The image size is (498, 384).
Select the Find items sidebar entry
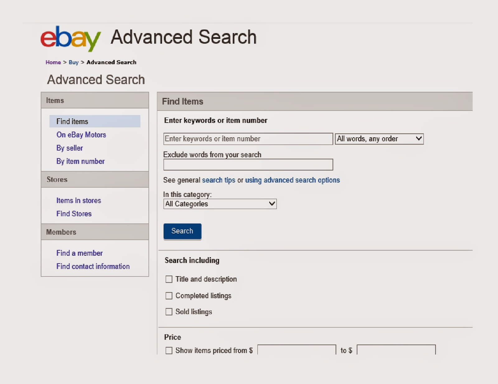[x=72, y=121]
